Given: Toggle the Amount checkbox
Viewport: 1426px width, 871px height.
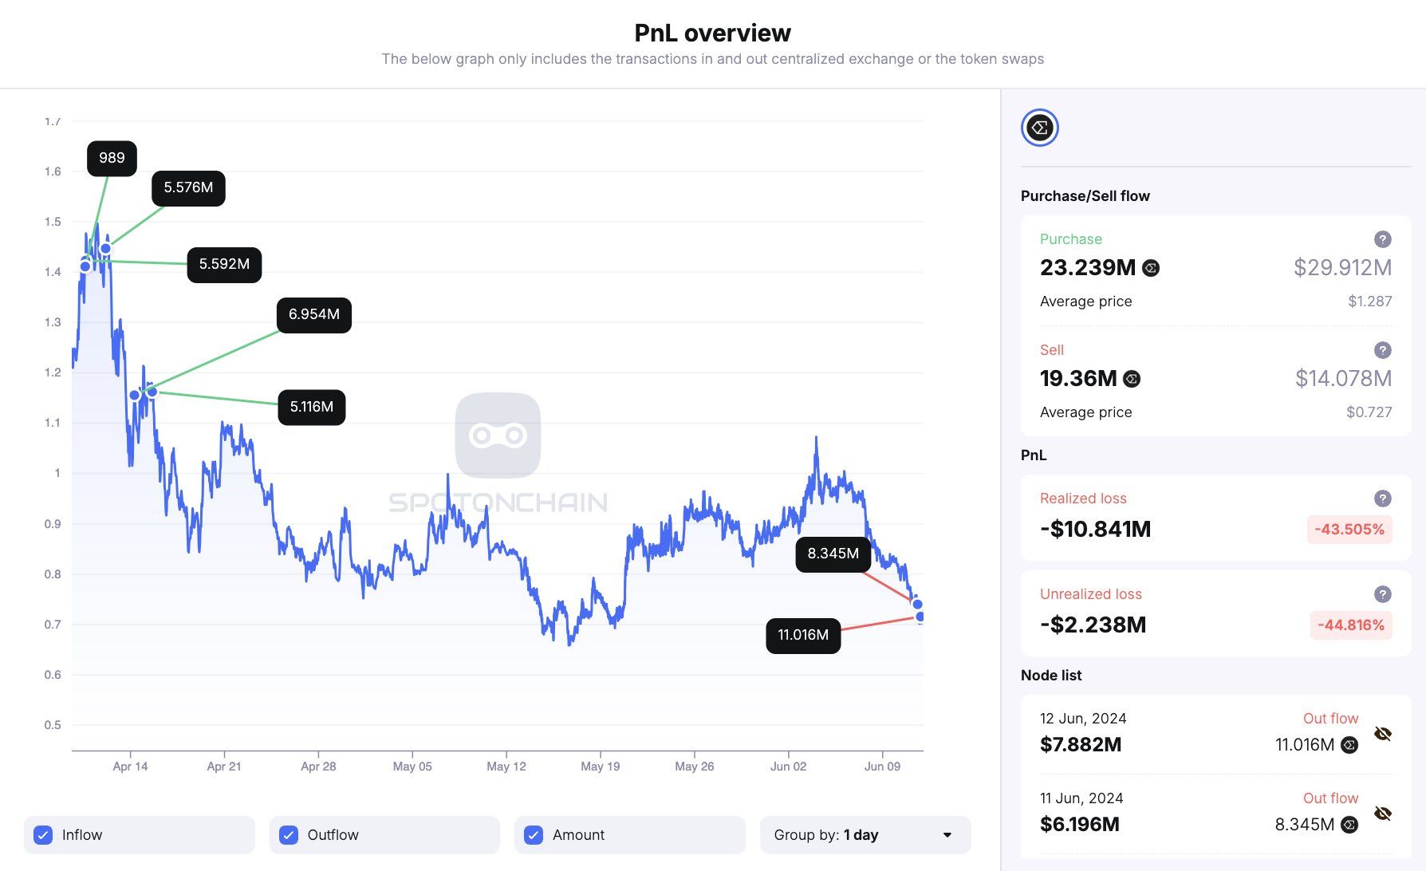Looking at the screenshot, I should [x=534, y=835].
